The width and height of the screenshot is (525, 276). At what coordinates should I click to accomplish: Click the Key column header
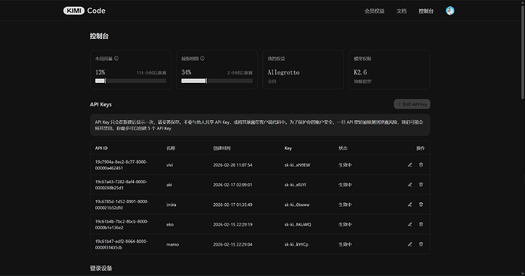click(x=288, y=148)
